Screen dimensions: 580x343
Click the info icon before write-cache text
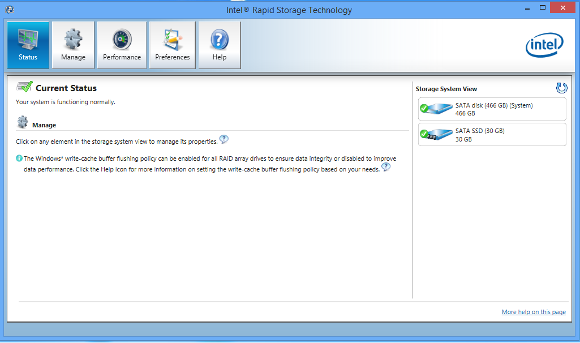[19, 158]
